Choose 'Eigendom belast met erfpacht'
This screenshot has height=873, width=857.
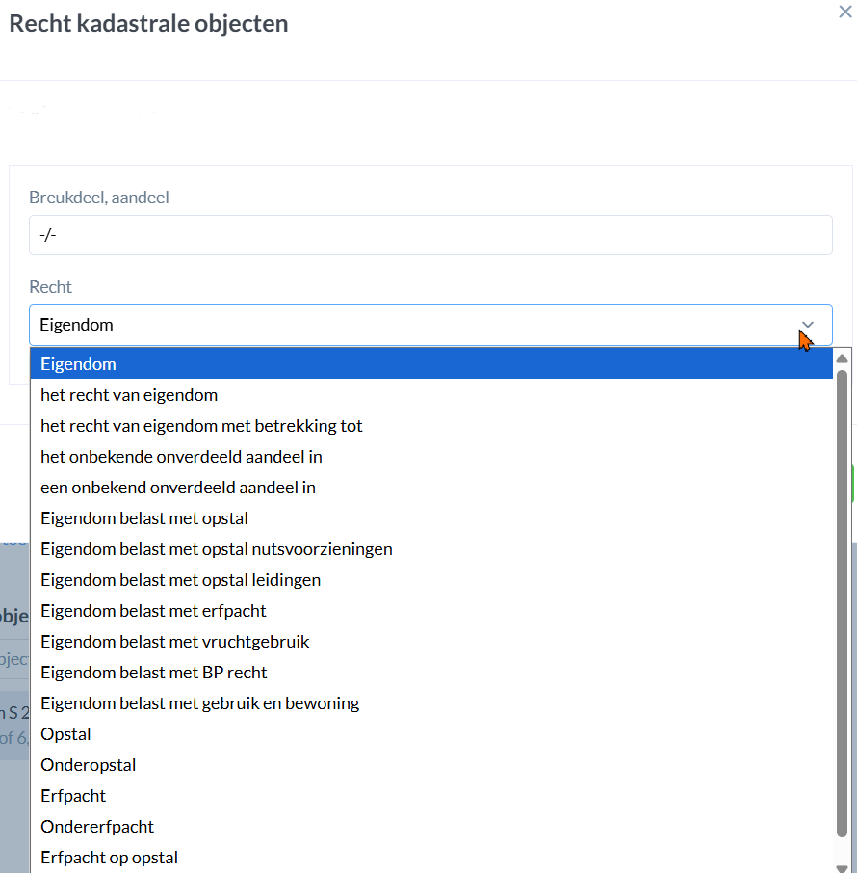pos(153,611)
